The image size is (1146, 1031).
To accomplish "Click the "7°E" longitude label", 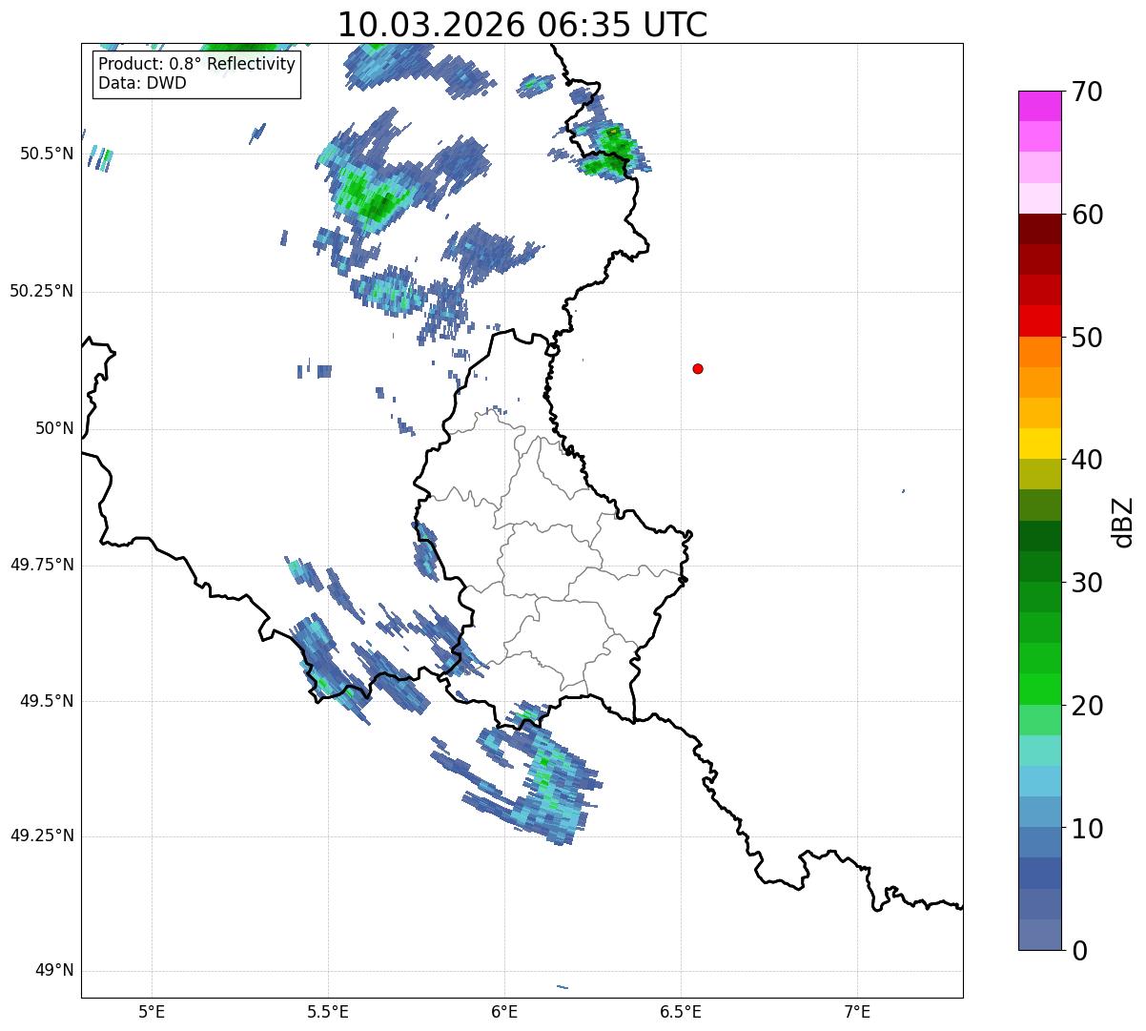I will coord(858,1011).
